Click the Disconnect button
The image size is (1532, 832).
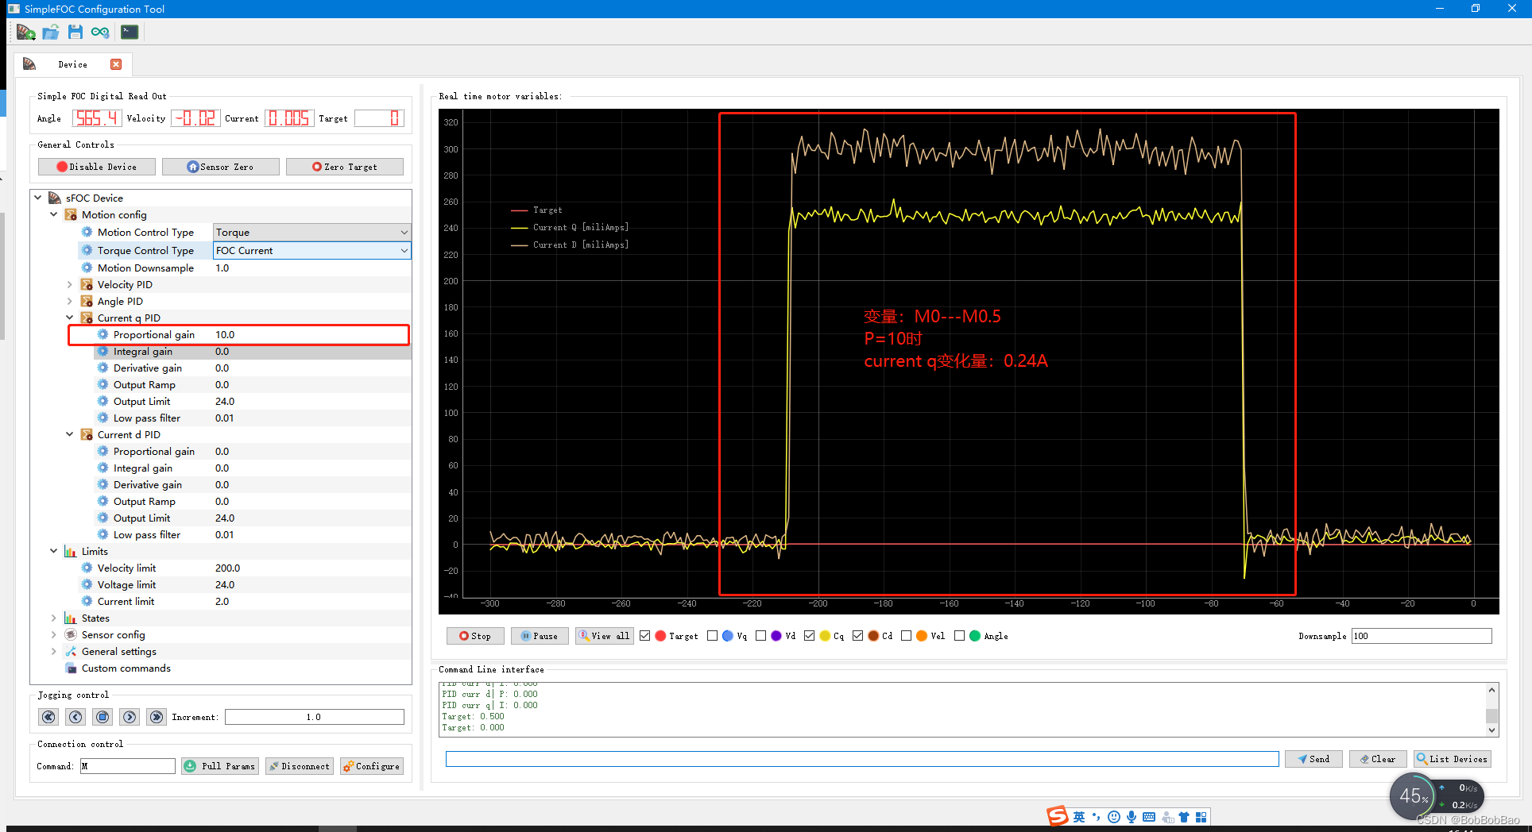299,766
